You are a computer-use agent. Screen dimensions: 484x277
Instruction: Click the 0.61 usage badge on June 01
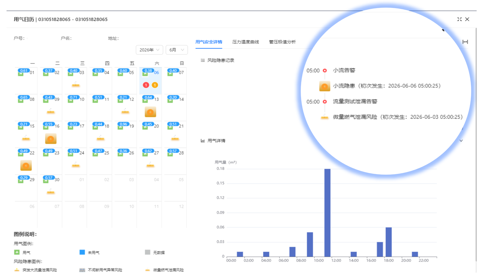24,70
